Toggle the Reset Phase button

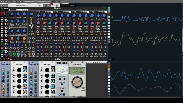click(x=29, y=34)
